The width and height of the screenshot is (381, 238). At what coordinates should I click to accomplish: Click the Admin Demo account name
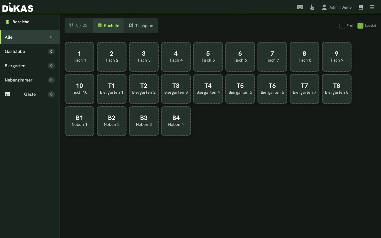341,7
